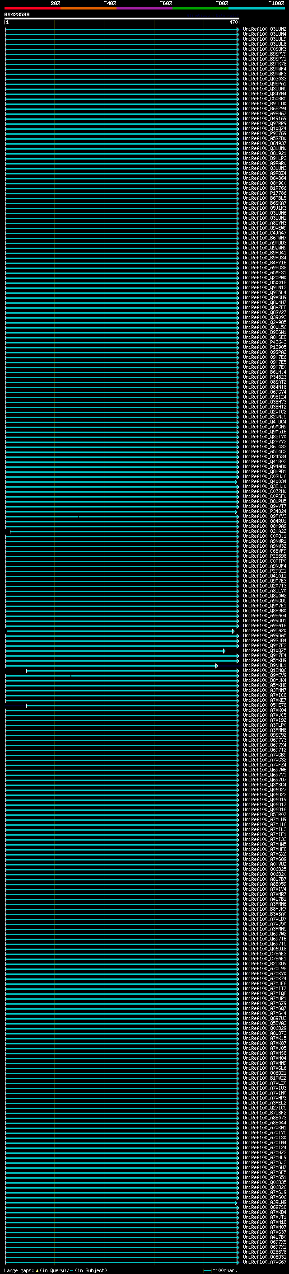This screenshot has height=1274, width=289.
Task: Click the shortened alignment bar of UniRef100_B9NHL1
Action: click(x=112, y=666)
